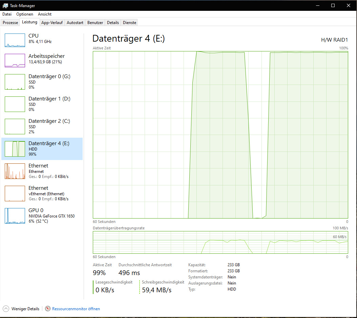This screenshot has height=318, width=357.
Task: Collapse view with Weniger Details chevron
Action: click(x=6, y=309)
